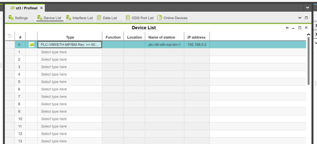Maximize the Device List panel

[x=300, y=28]
